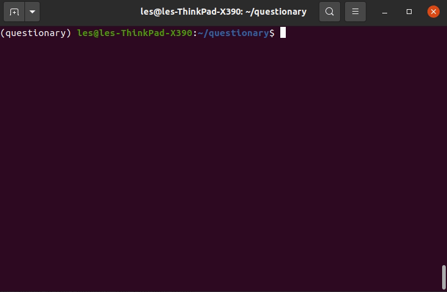This screenshot has width=447, height=292.
Task: Open the hamburger menu
Action: coord(355,12)
